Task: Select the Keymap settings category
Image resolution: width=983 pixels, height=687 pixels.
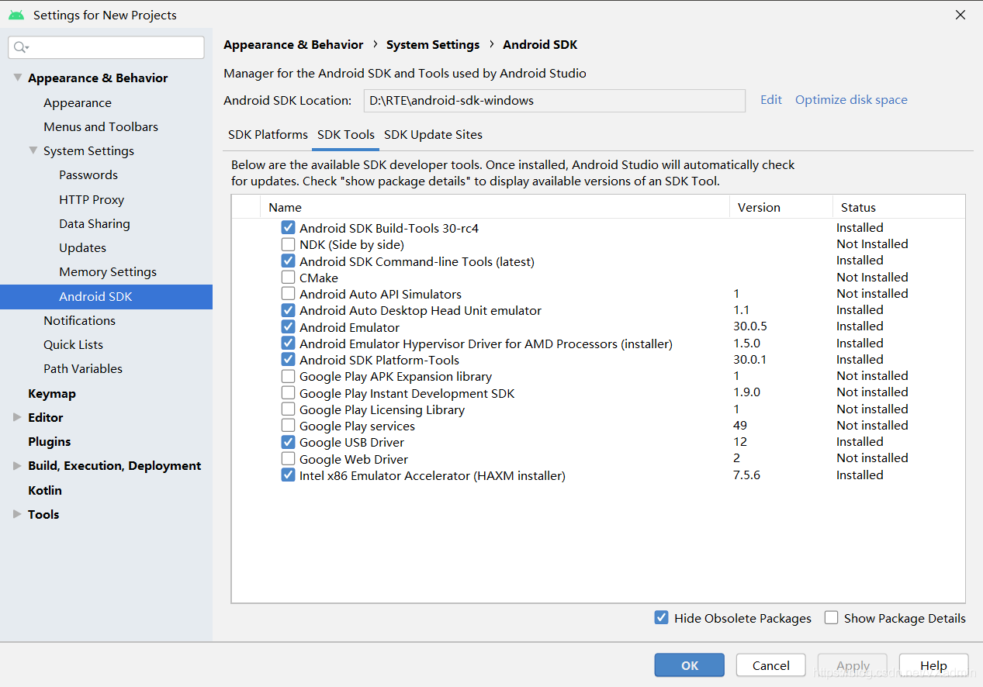Action: [52, 393]
